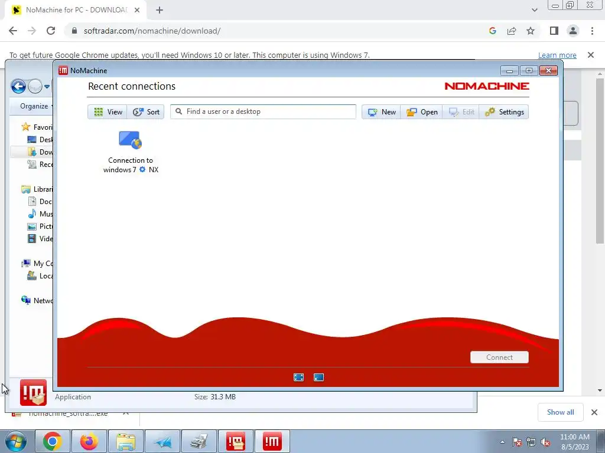
Task: Open Documents library in Explorer
Action: [40, 202]
